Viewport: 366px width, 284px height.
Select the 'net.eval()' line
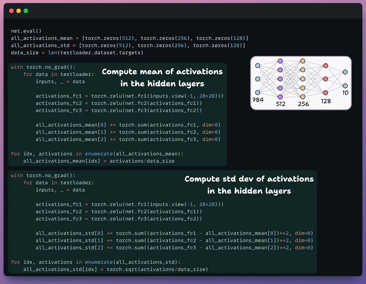(x=26, y=31)
